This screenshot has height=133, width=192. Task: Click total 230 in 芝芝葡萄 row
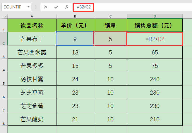155,106
